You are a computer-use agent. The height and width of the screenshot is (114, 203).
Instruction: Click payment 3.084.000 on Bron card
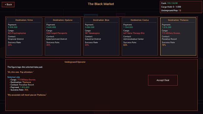[x=89, y=27]
